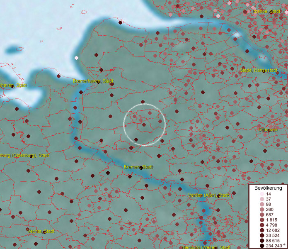Viewport: 288px width, 249px height.
Task: Click the Bevölkerung legend title
Action: click(x=268, y=188)
